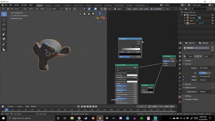Click the red X axis on gizmo
The height and width of the screenshot is (121, 215).
[104, 18]
